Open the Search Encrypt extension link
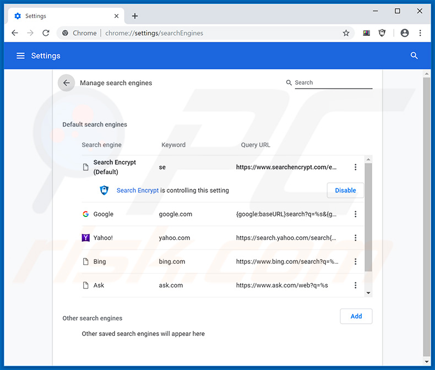 [x=138, y=191]
